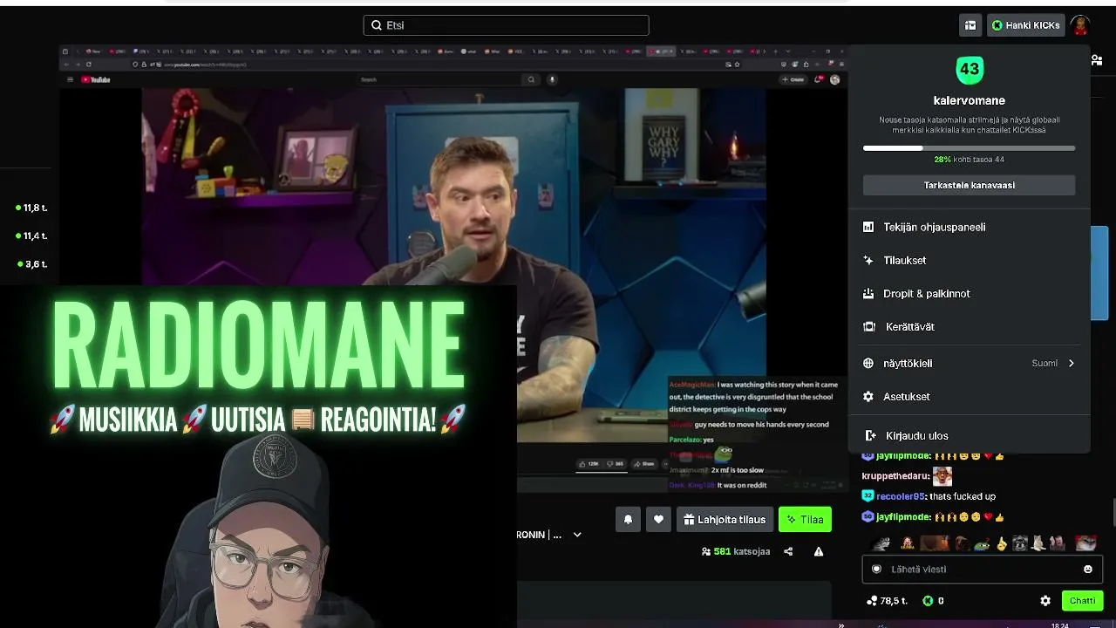Image resolution: width=1116 pixels, height=628 pixels.
Task: Click the level progress bar toward taso 44
Action: tap(969, 148)
